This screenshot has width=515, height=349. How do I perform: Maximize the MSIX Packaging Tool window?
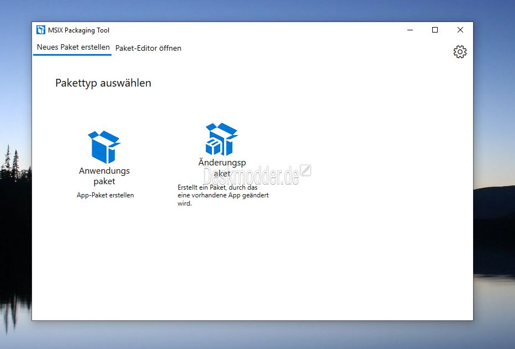point(435,30)
